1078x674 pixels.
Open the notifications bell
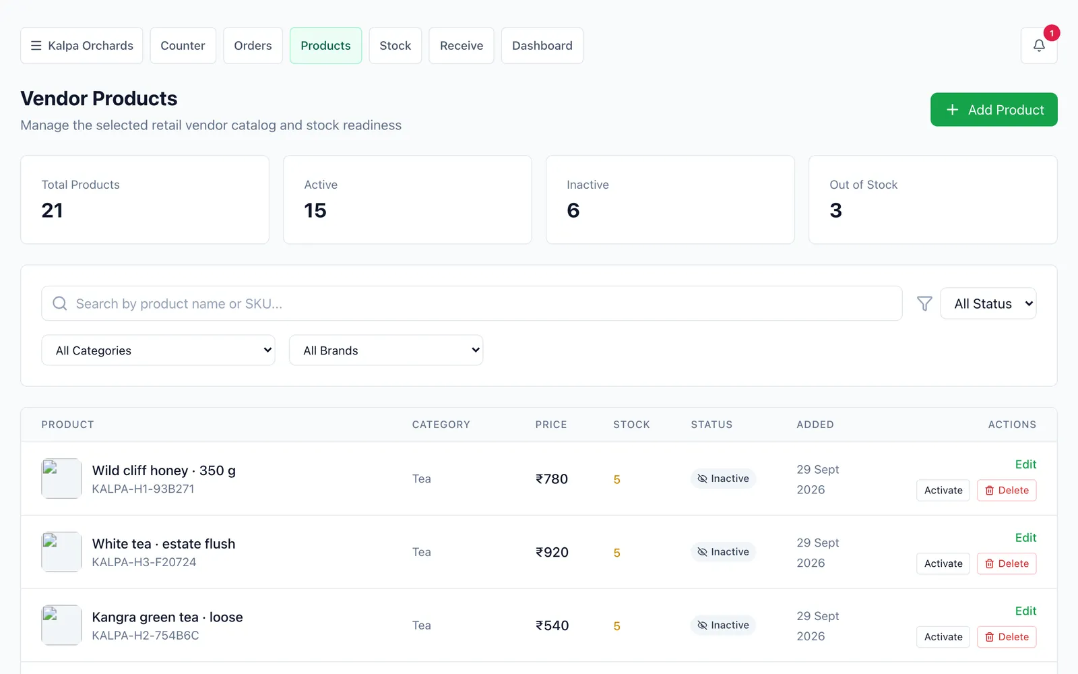point(1039,45)
